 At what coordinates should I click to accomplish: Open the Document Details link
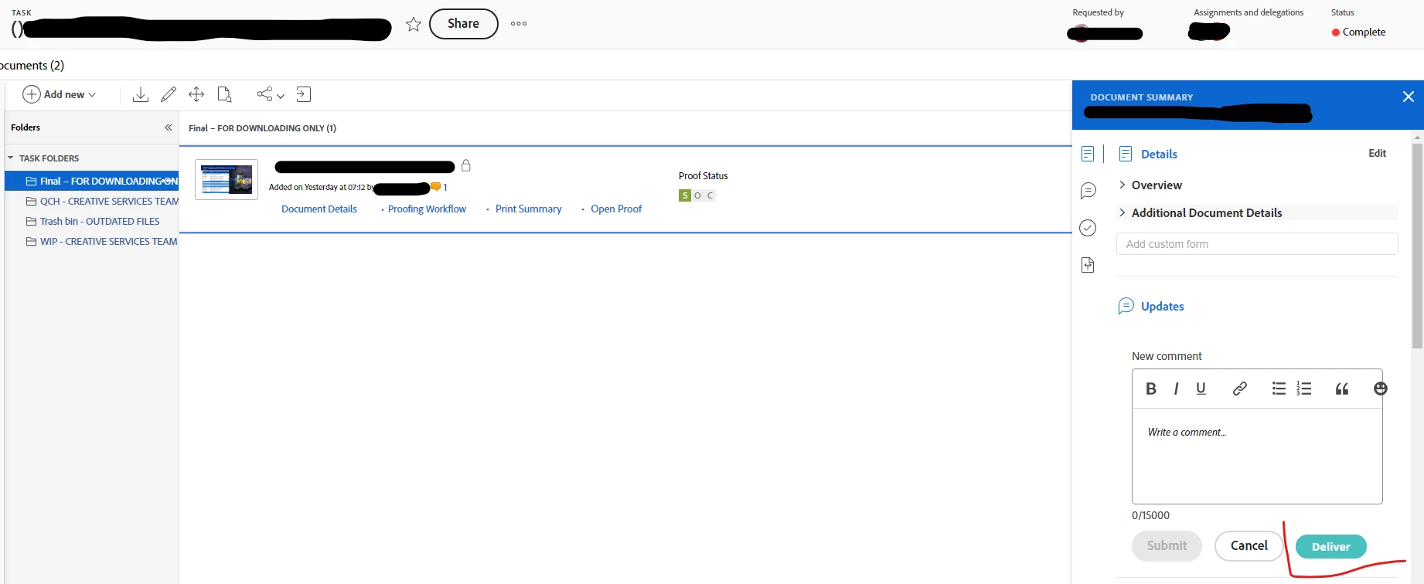[319, 209]
